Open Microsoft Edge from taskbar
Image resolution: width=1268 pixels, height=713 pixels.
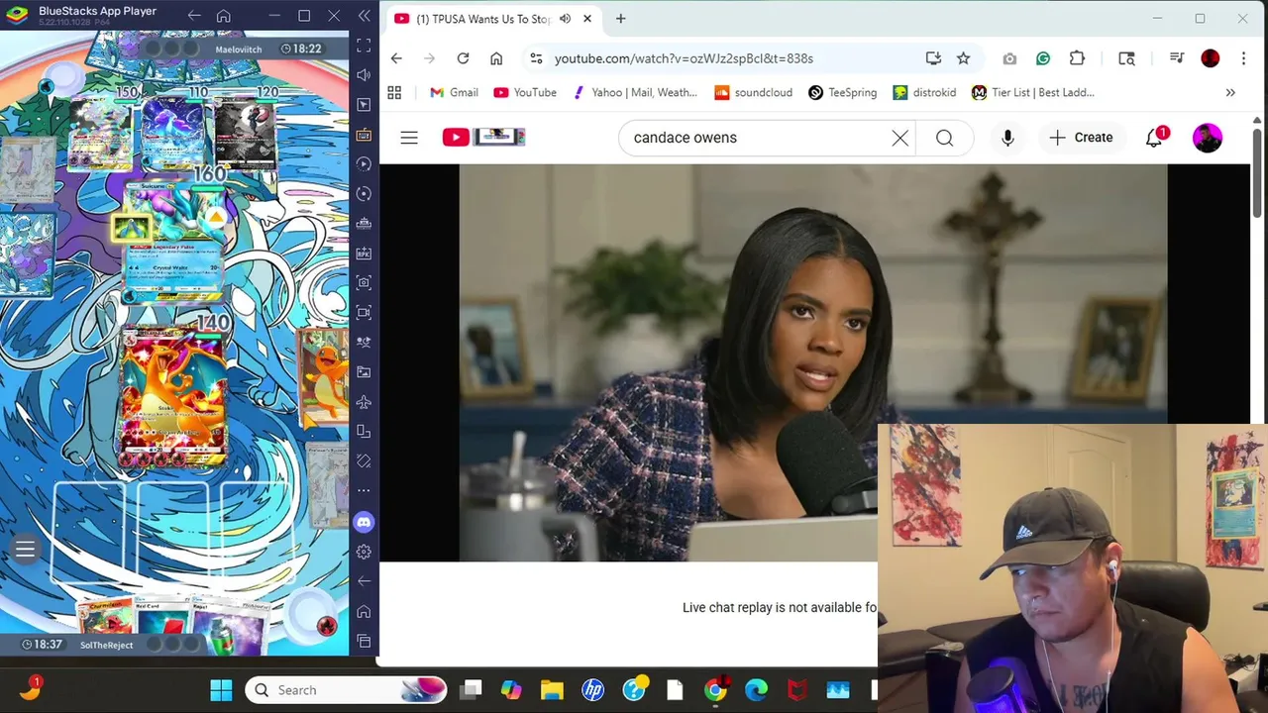(756, 690)
